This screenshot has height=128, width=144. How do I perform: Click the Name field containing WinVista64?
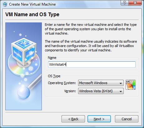(92, 64)
